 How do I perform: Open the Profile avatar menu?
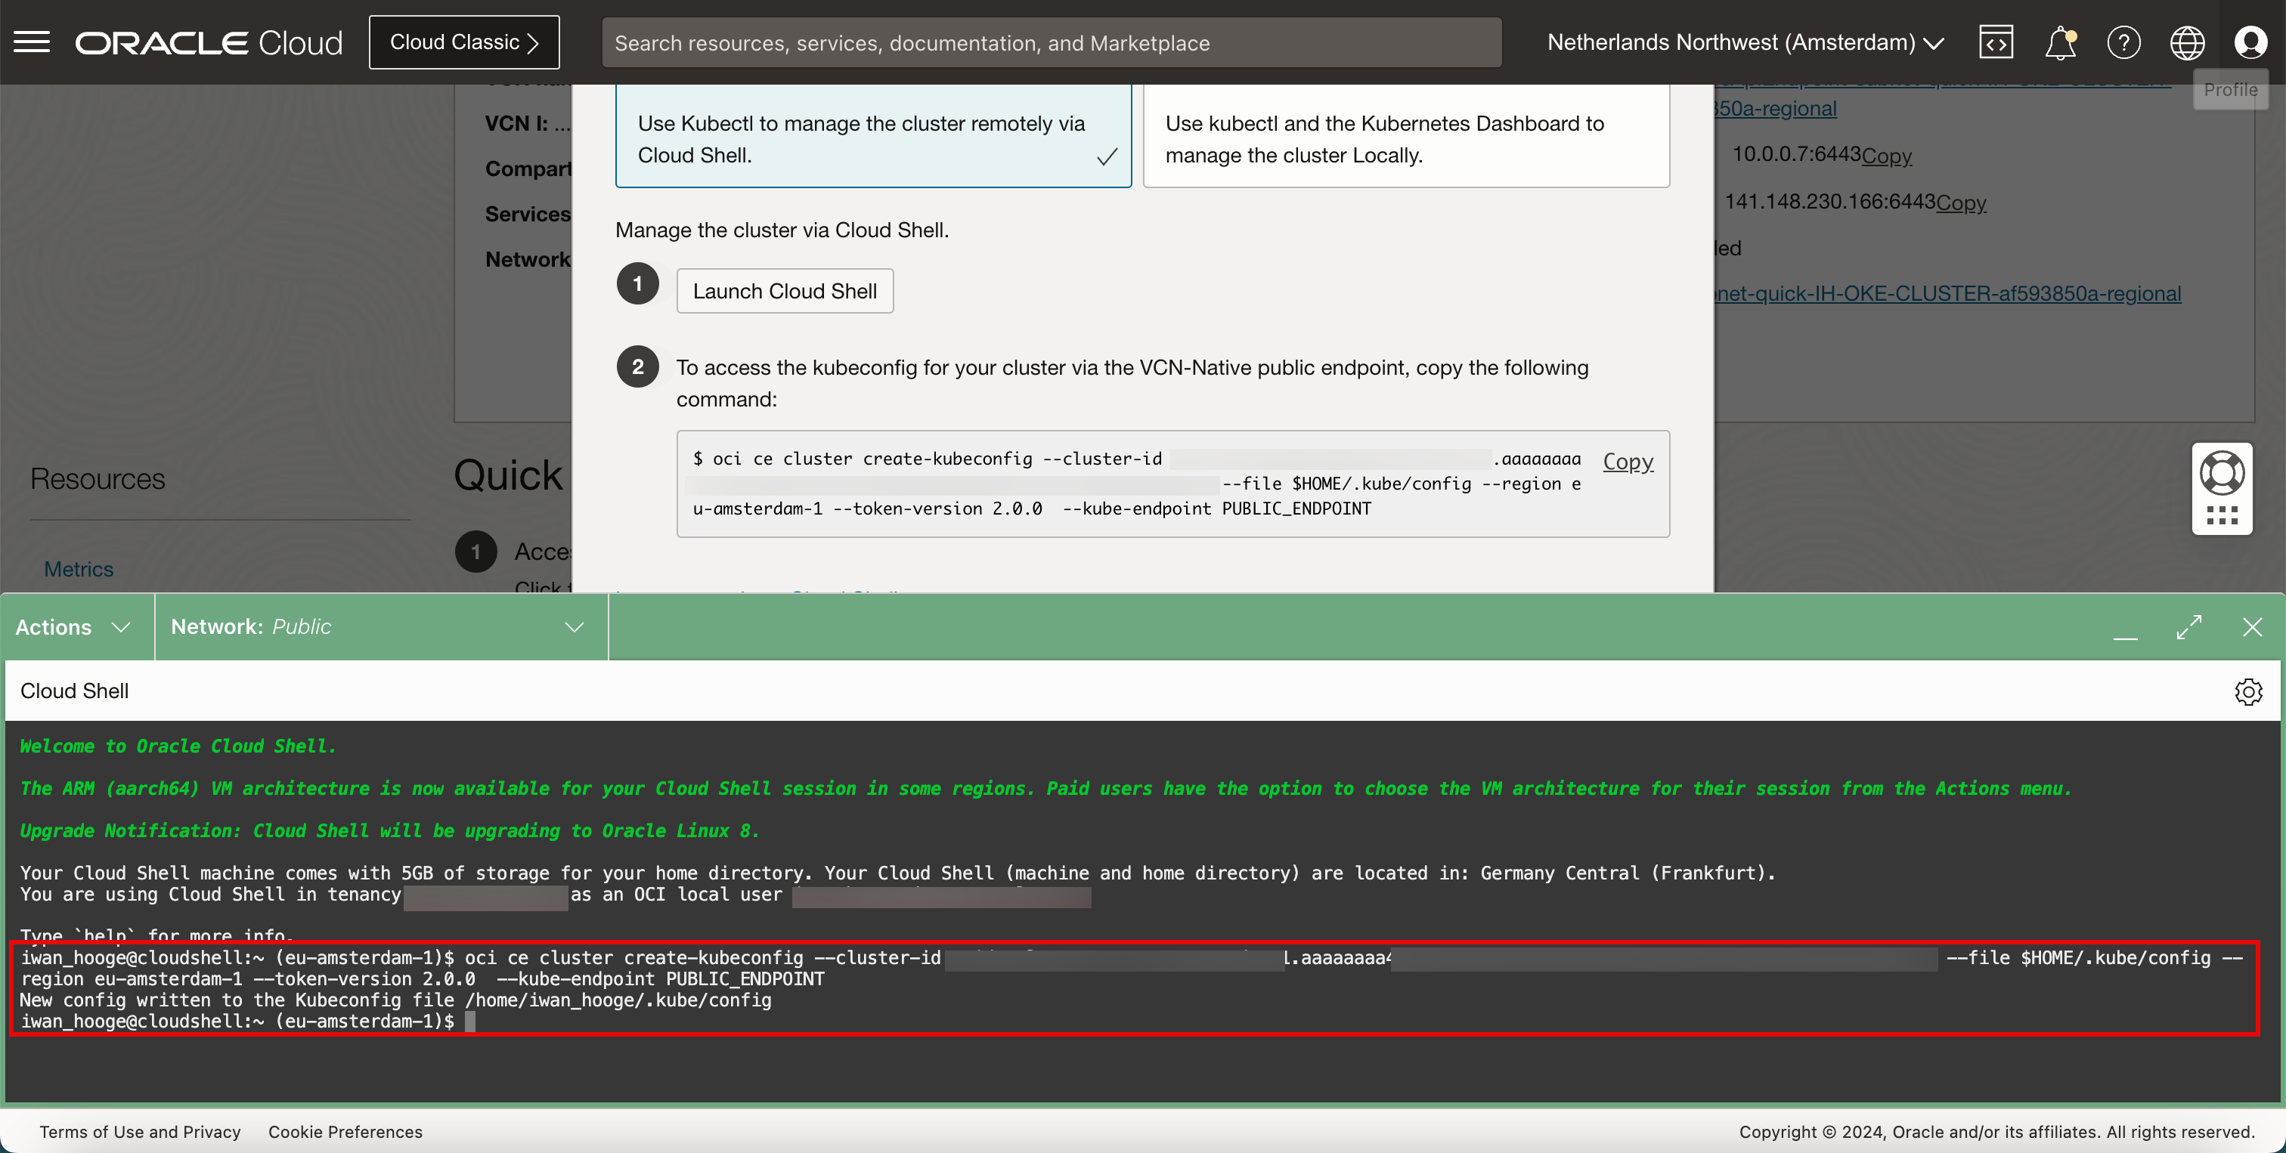(2250, 42)
